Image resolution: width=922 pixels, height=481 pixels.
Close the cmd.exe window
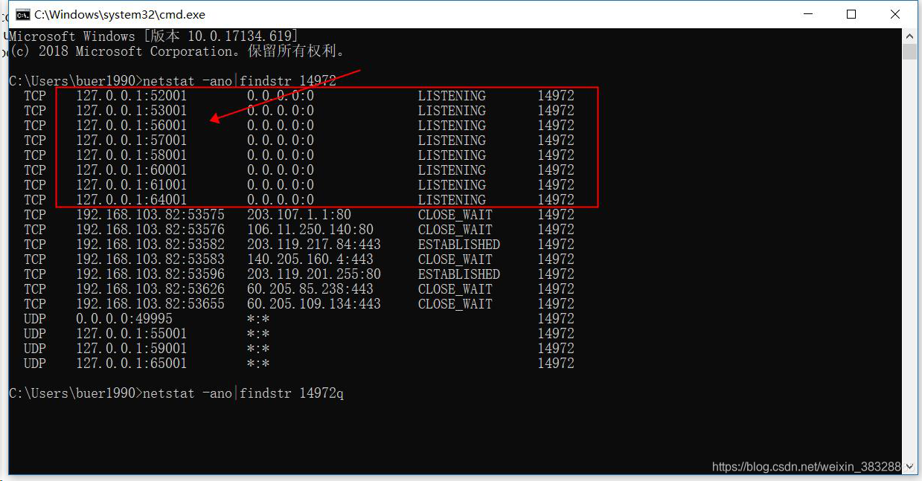[x=895, y=14]
